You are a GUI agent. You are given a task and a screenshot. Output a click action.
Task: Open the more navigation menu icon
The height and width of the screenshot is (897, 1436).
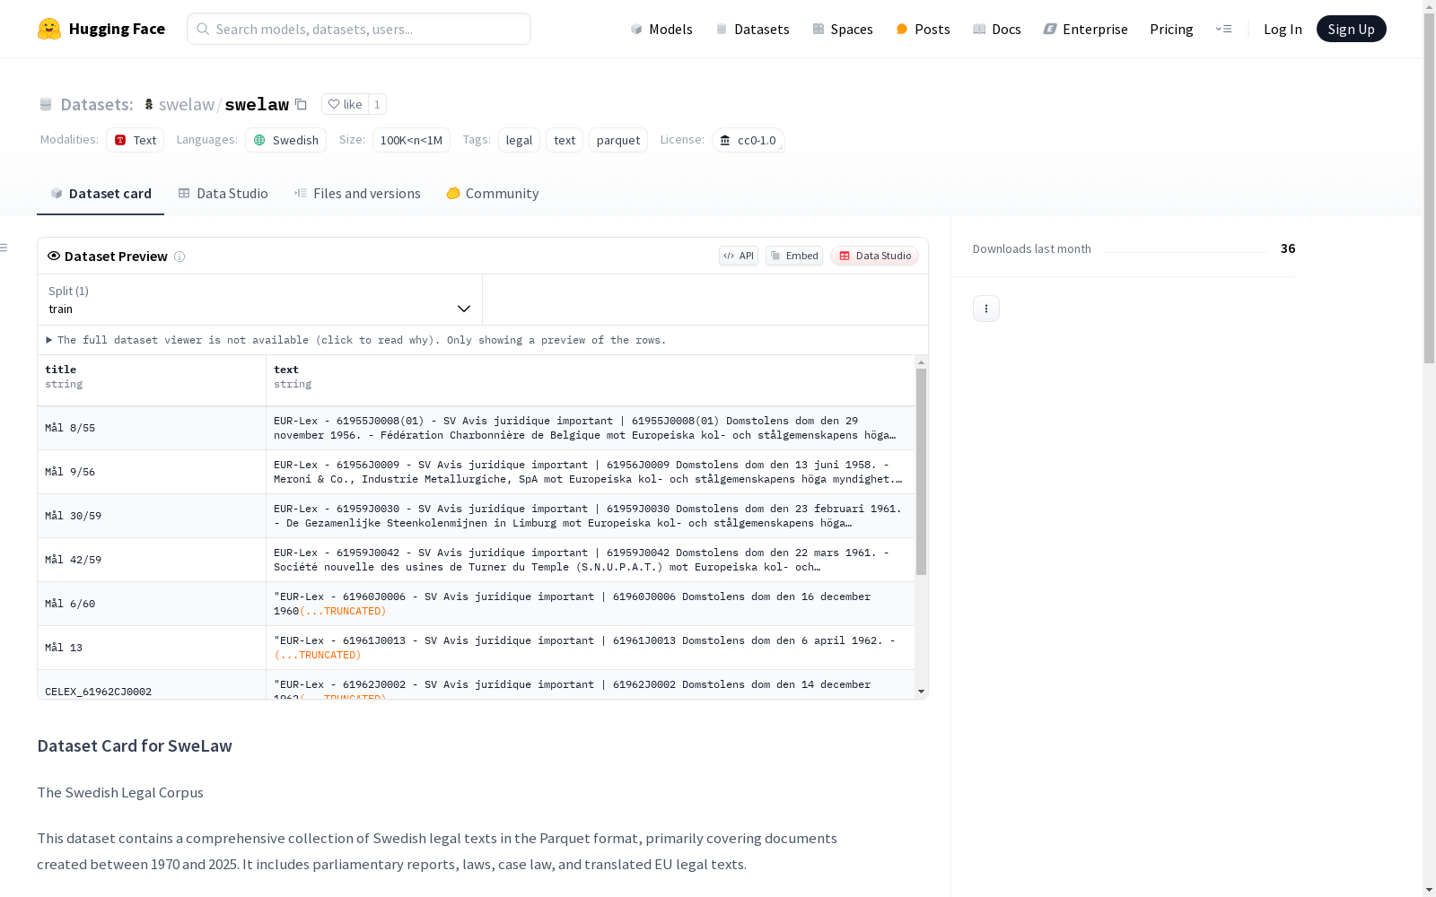coord(1223,29)
